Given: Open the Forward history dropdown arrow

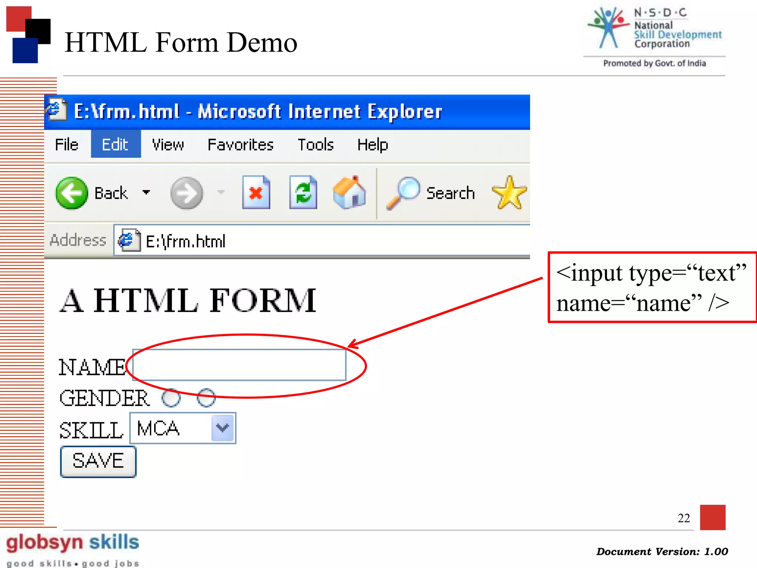Looking at the screenshot, I should 221,192.
